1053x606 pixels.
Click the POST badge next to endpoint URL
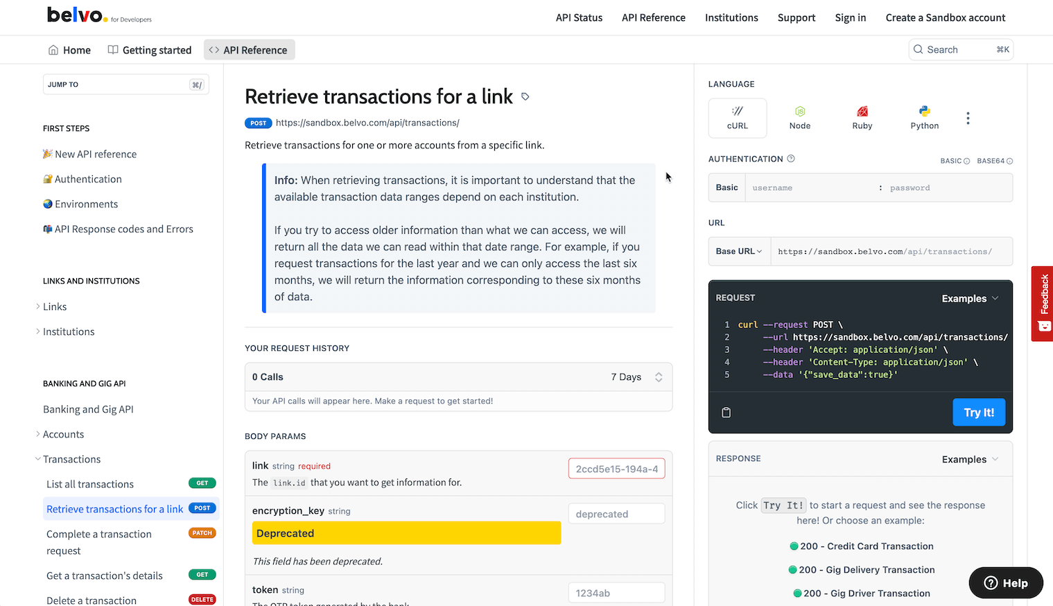258,123
